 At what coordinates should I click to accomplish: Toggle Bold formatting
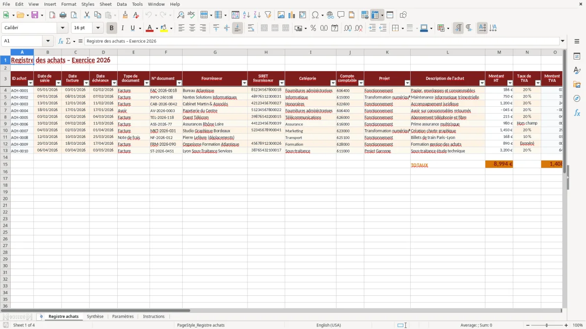point(112,28)
